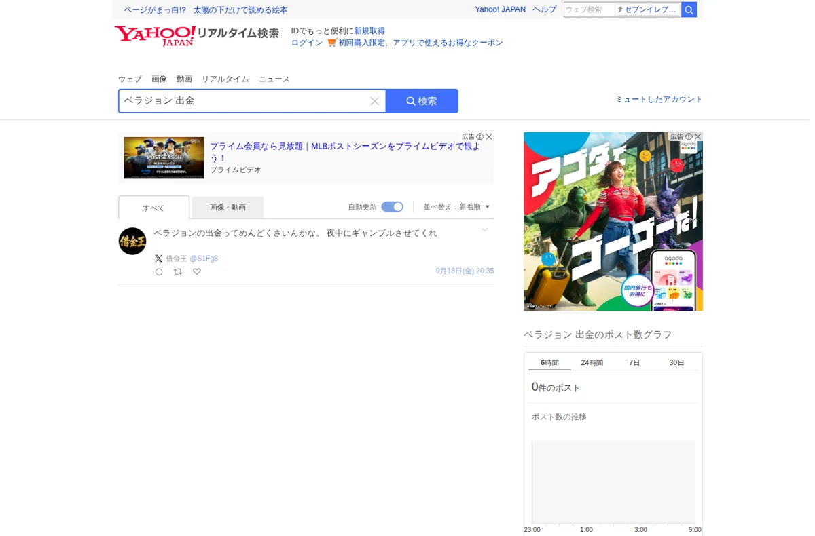Image resolution: width=815 pixels, height=536 pixels.
Task: Click プライムビデオ advertiser name
Action: 236,170
